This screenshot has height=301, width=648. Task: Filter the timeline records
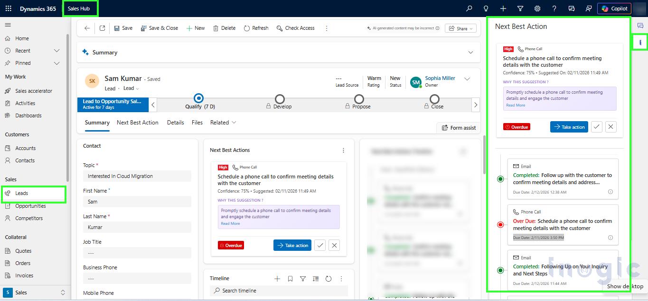point(303,279)
